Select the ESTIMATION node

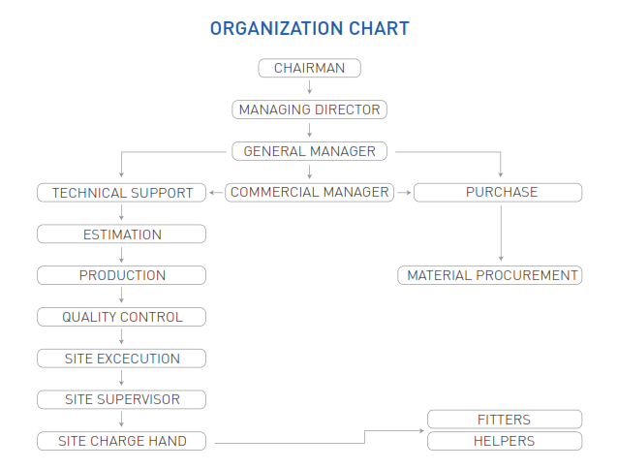tap(121, 234)
